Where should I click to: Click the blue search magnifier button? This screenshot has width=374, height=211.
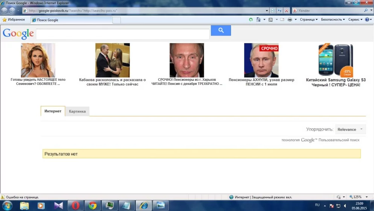221,31
